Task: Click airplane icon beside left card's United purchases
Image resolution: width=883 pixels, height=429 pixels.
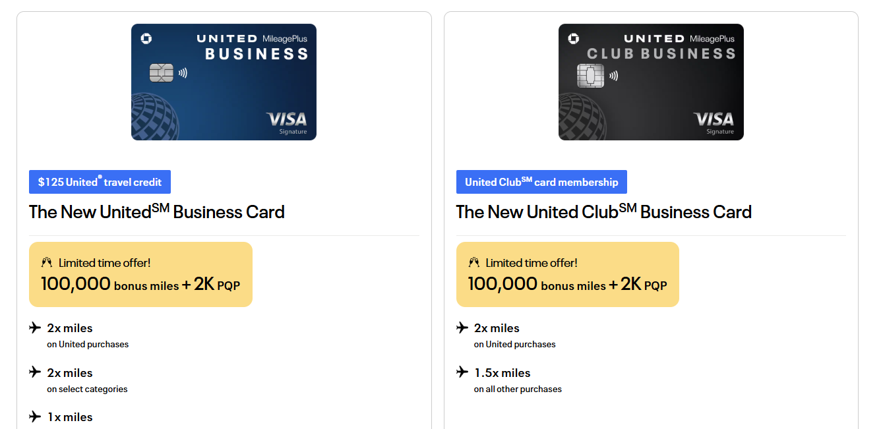Action: [35, 328]
